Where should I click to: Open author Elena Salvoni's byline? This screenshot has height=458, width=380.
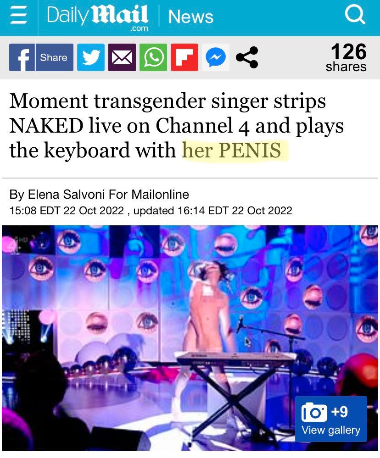(99, 194)
